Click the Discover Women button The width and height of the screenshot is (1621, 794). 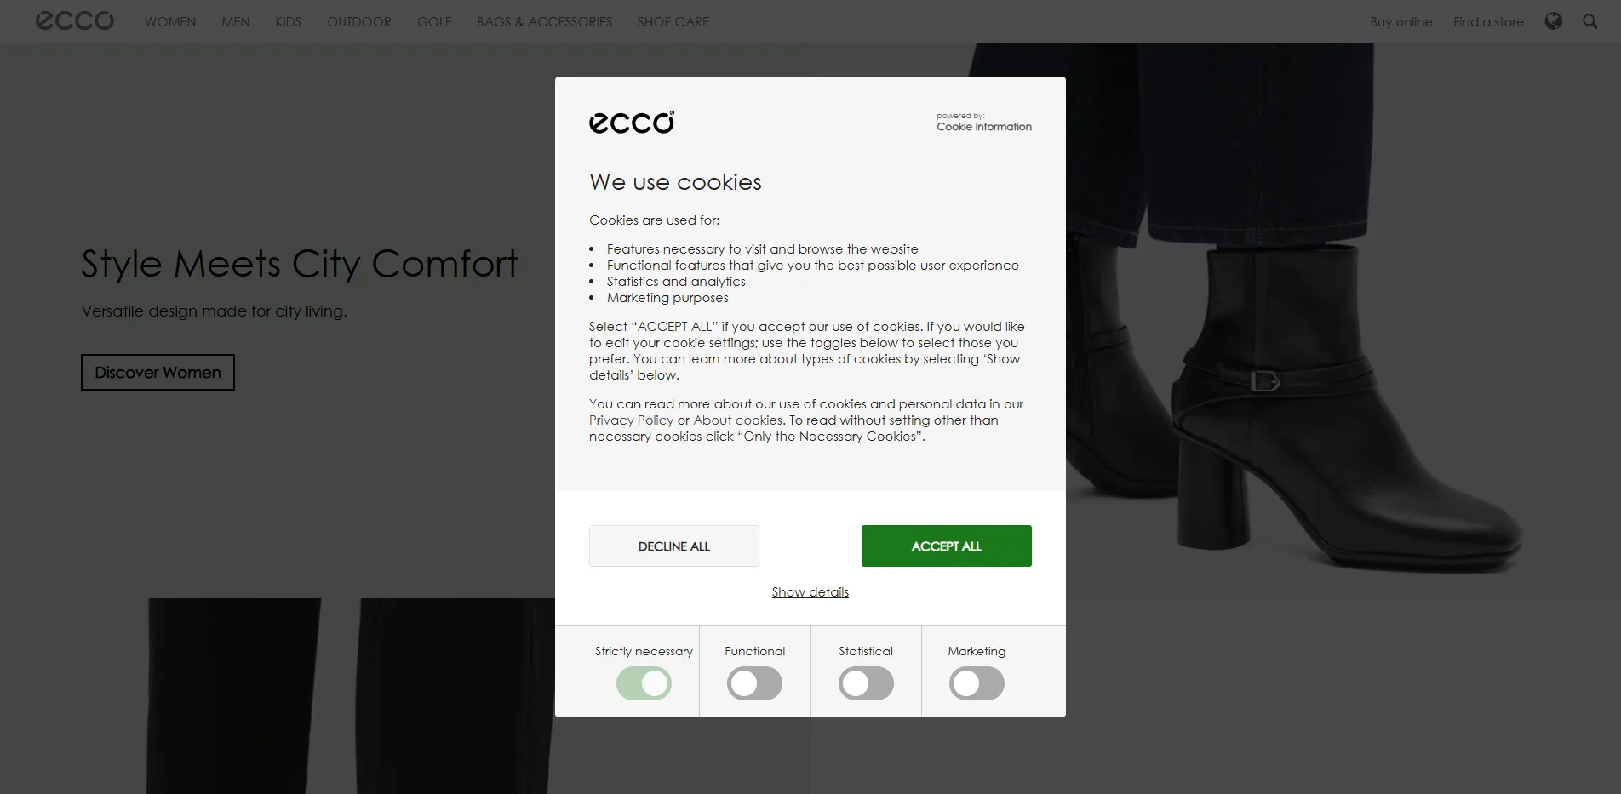(158, 373)
